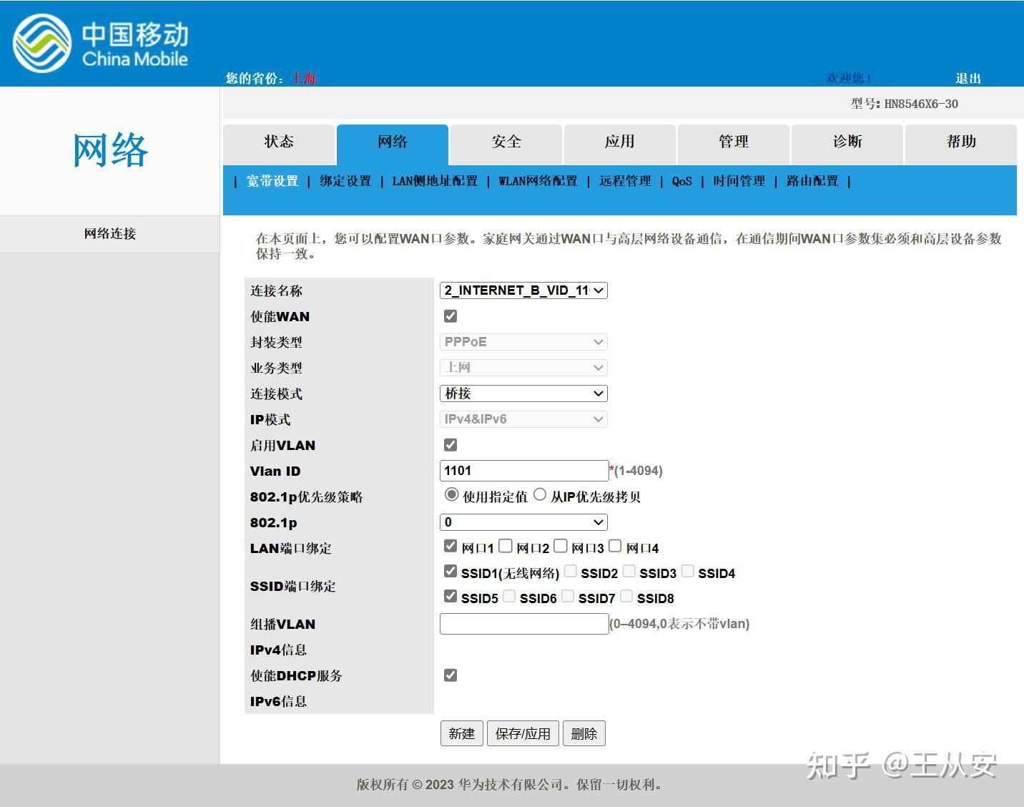The width and height of the screenshot is (1024, 807).
Task: Open the IP模式 IPv4&IPv6 dropdown
Action: [x=523, y=419]
